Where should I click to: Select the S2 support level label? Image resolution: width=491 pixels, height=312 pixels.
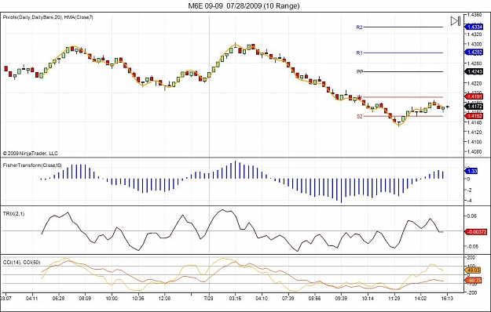click(x=359, y=117)
